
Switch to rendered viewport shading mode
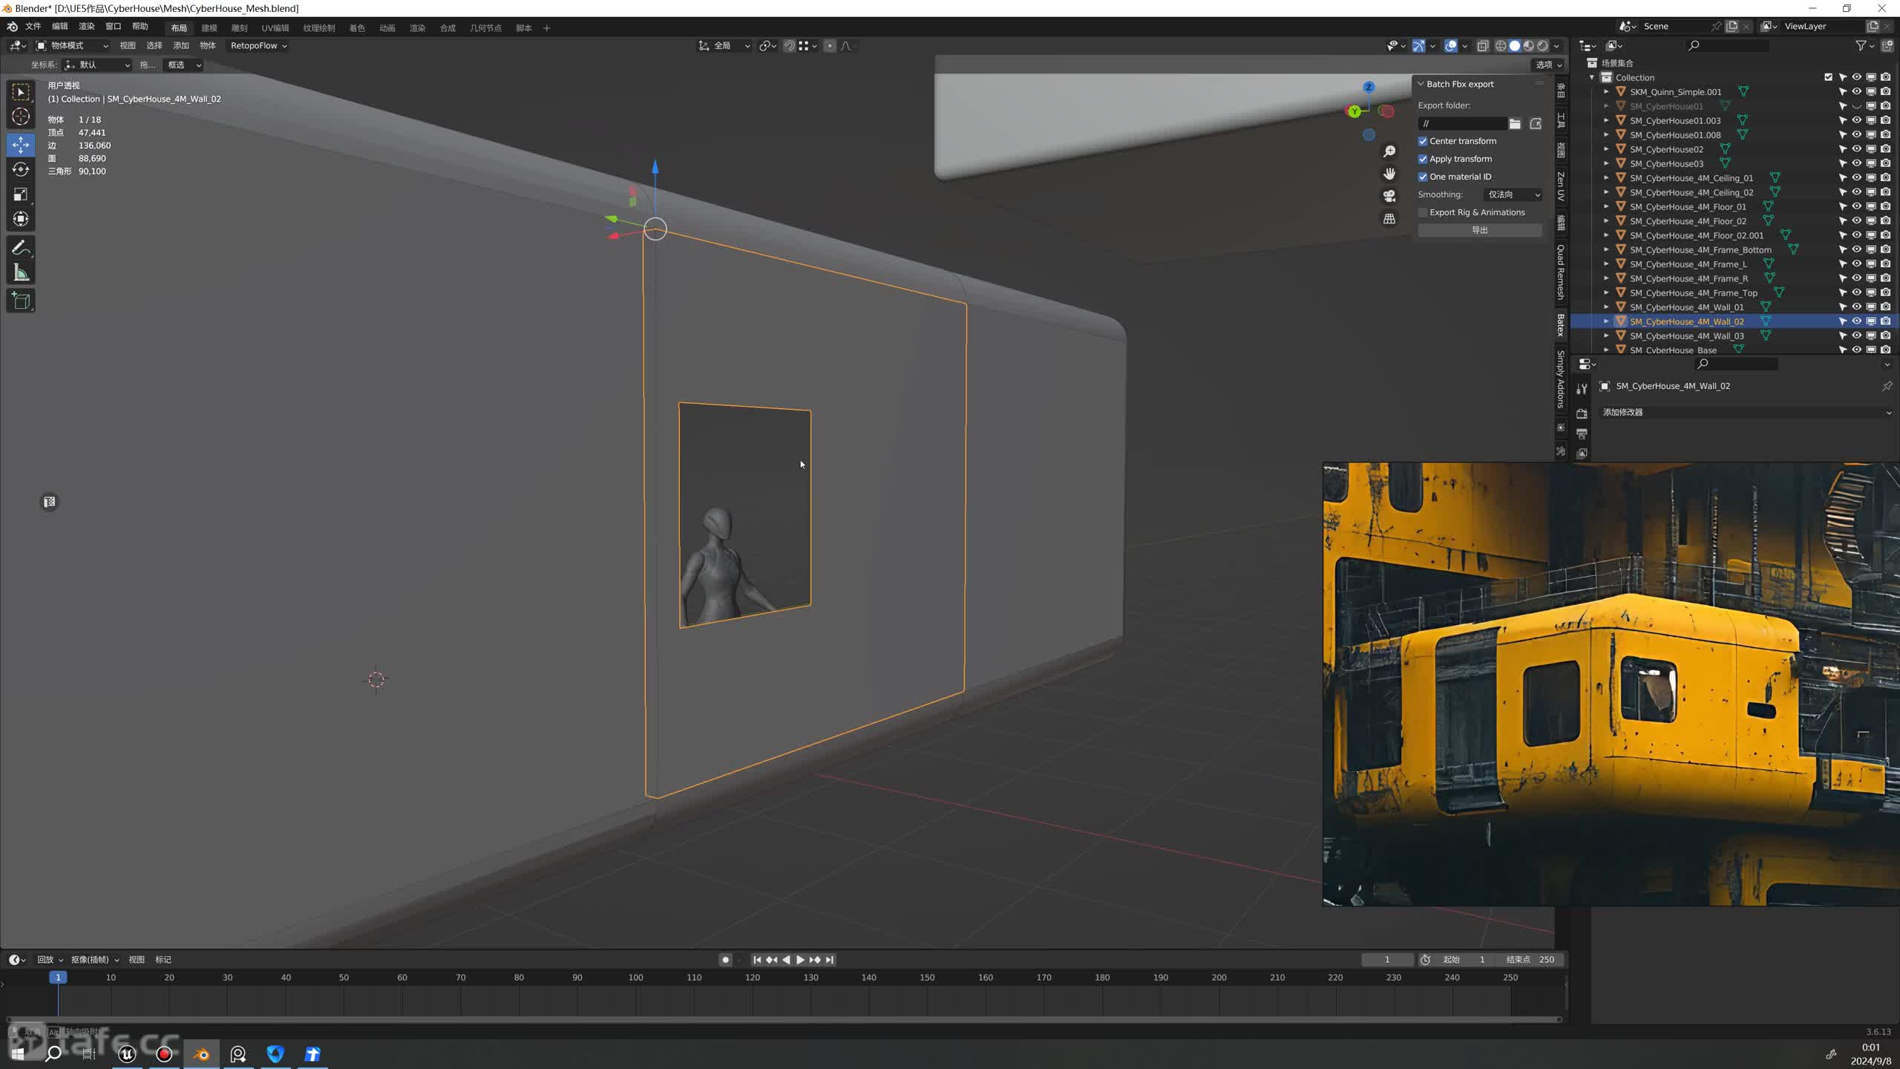pos(1543,46)
